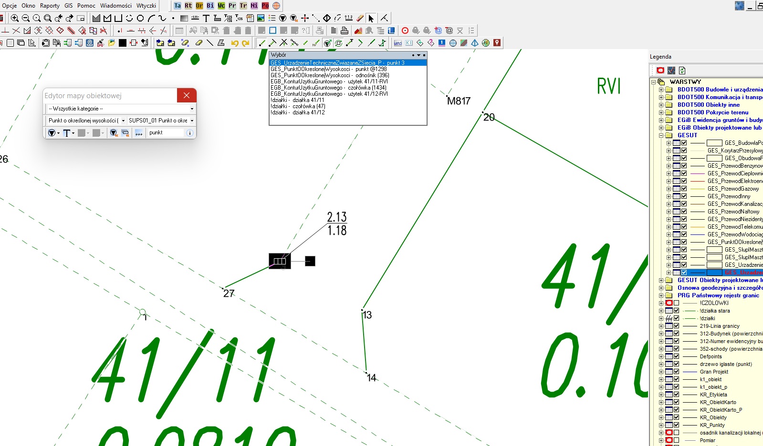The image size is (763, 446).
Task: Expand BDOT500 Budowle i urządzenia group
Action: pos(661,90)
